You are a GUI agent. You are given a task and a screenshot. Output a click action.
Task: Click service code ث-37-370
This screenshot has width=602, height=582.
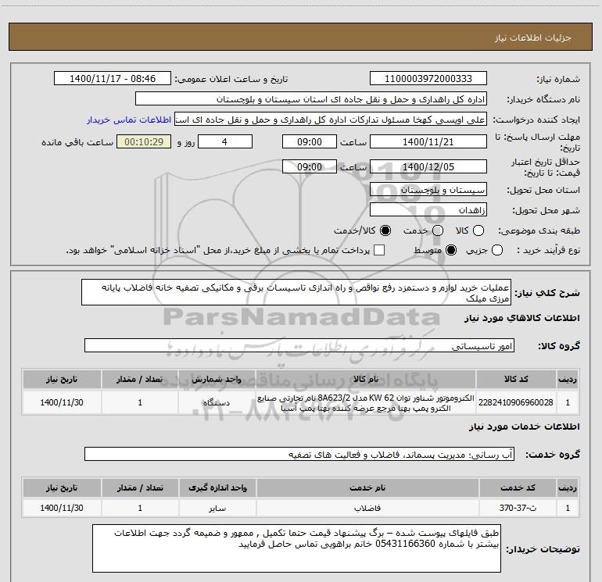(x=518, y=508)
